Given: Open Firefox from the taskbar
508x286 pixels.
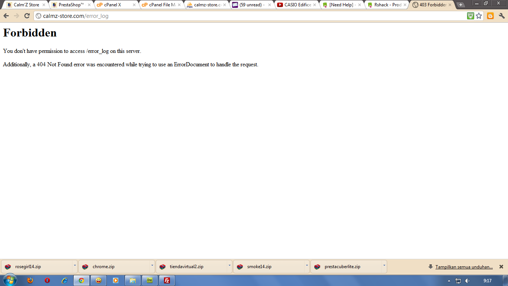Looking at the screenshot, I should pyautogui.click(x=30, y=280).
